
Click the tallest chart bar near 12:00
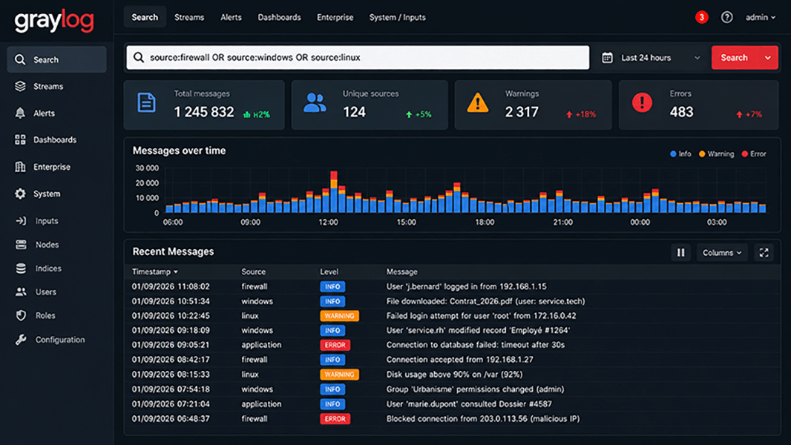[333, 191]
